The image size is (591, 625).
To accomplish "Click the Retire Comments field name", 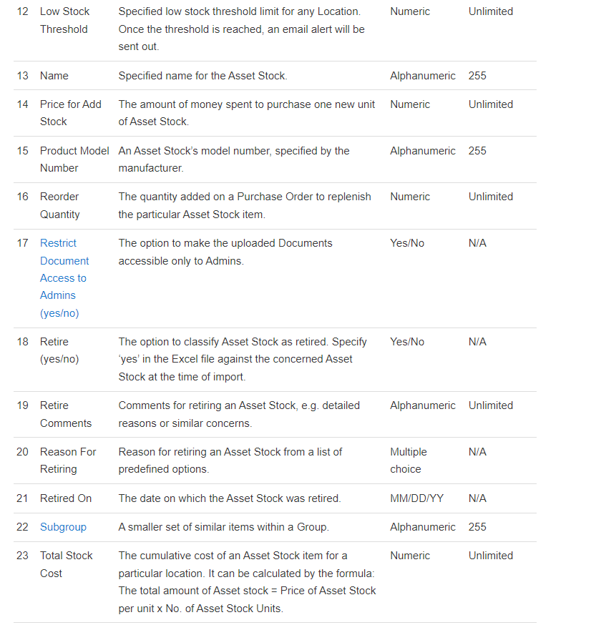I will 66,414.
